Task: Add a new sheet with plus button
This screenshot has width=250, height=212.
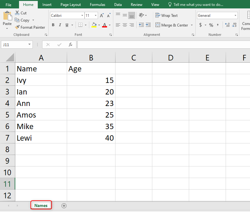Action: [x=64, y=206]
